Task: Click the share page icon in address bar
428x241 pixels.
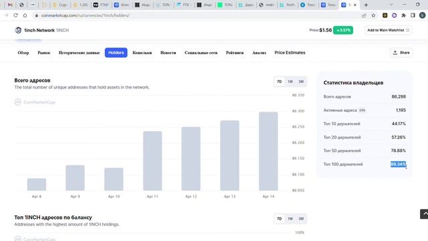Action: click(x=364, y=15)
